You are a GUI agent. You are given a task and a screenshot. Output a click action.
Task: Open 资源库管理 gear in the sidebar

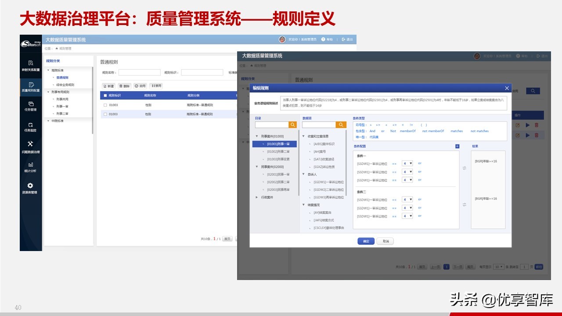click(x=30, y=188)
